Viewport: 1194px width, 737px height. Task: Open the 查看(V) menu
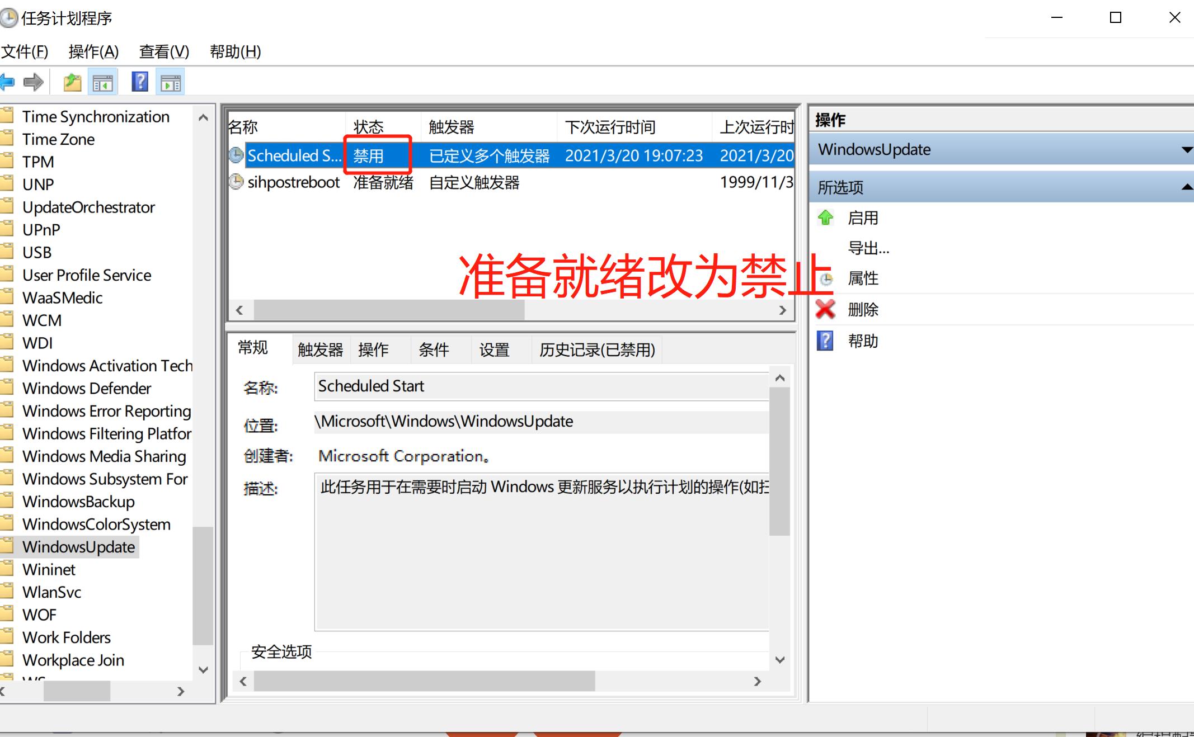coord(164,51)
